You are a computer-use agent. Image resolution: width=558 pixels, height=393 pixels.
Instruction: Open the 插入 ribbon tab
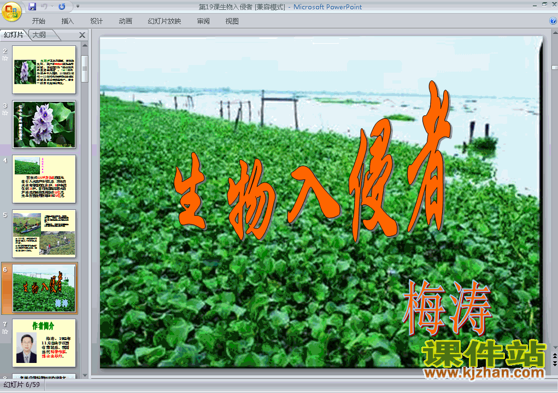pyautogui.click(x=67, y=21)
